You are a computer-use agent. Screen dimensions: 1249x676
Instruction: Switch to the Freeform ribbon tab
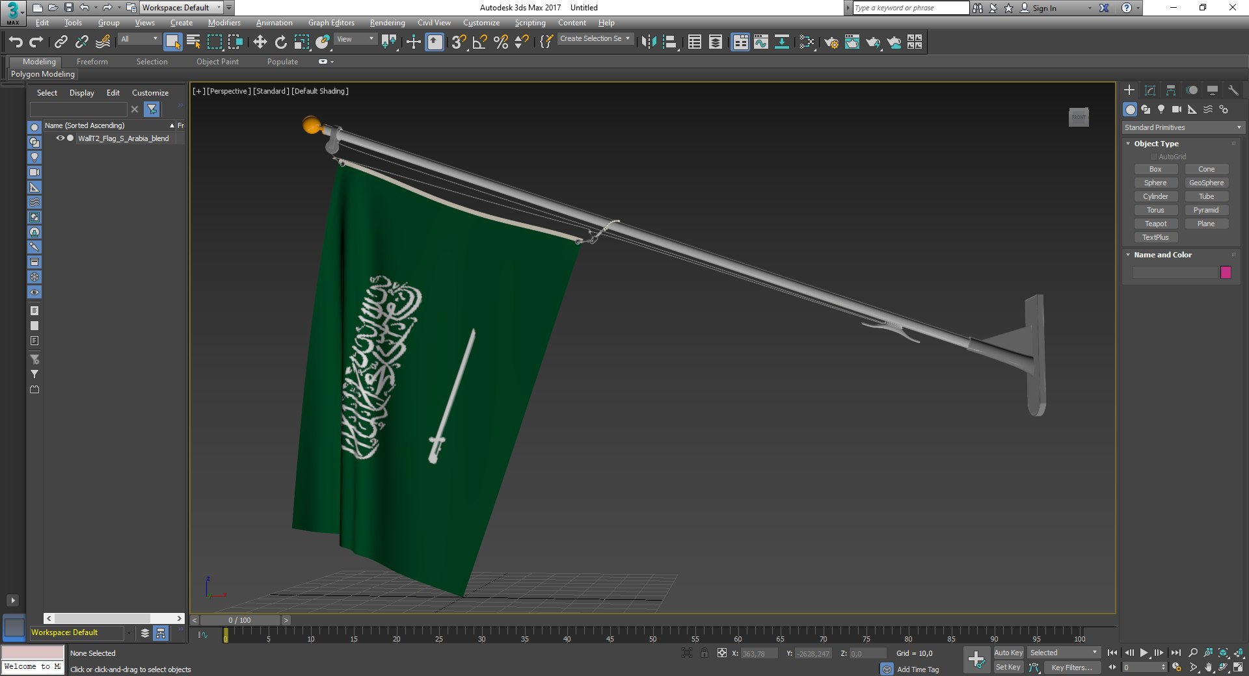[x=92, y=62]
